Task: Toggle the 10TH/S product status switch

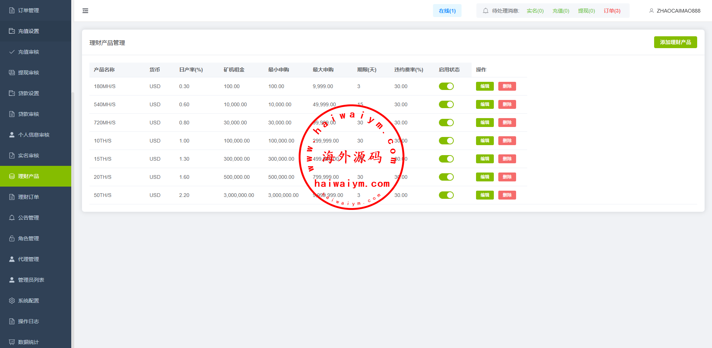Action: tap(446, 141)
